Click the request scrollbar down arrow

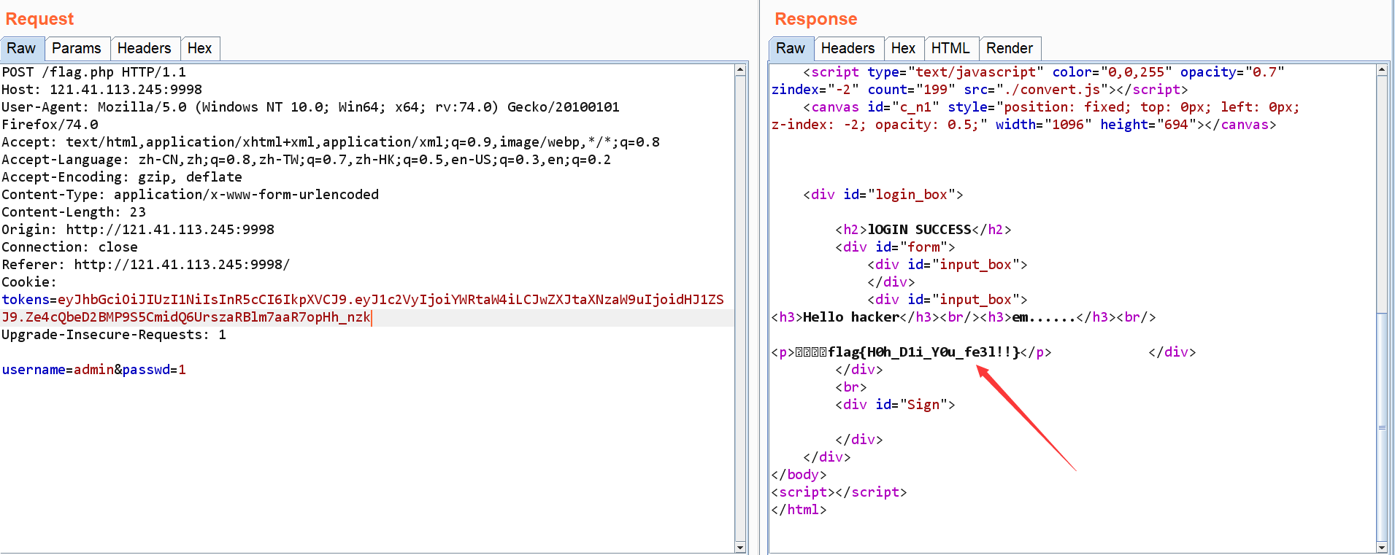tap(740, 547)
